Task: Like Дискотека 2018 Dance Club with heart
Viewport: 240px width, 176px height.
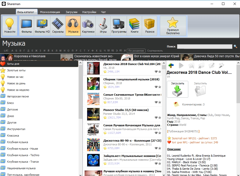Action: [x=156, y=72]
